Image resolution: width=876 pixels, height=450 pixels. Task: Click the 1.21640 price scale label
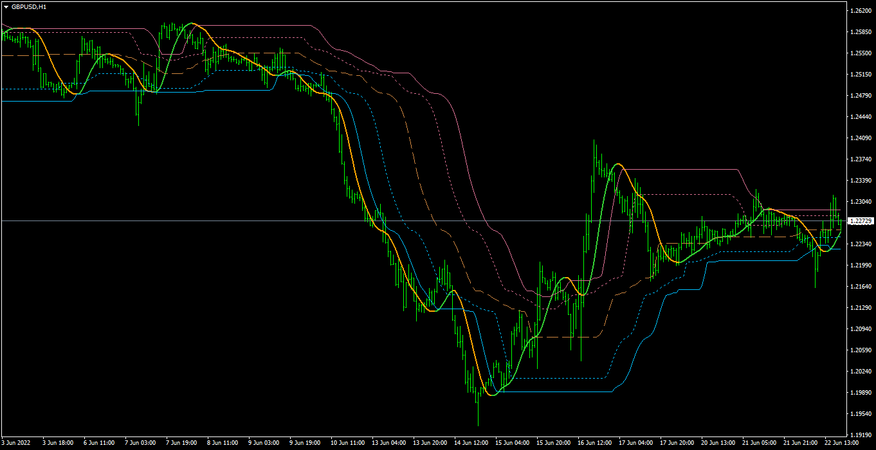(x=861, y=287)
